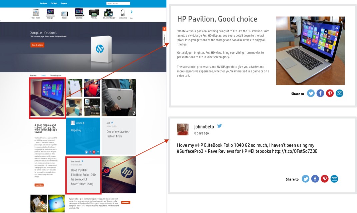Focus the Search HP.com field

118,3
